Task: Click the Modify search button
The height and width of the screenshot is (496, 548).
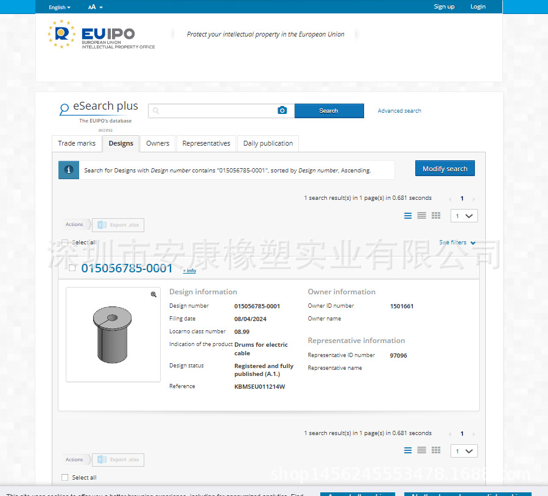Action: tap(445, 169)
